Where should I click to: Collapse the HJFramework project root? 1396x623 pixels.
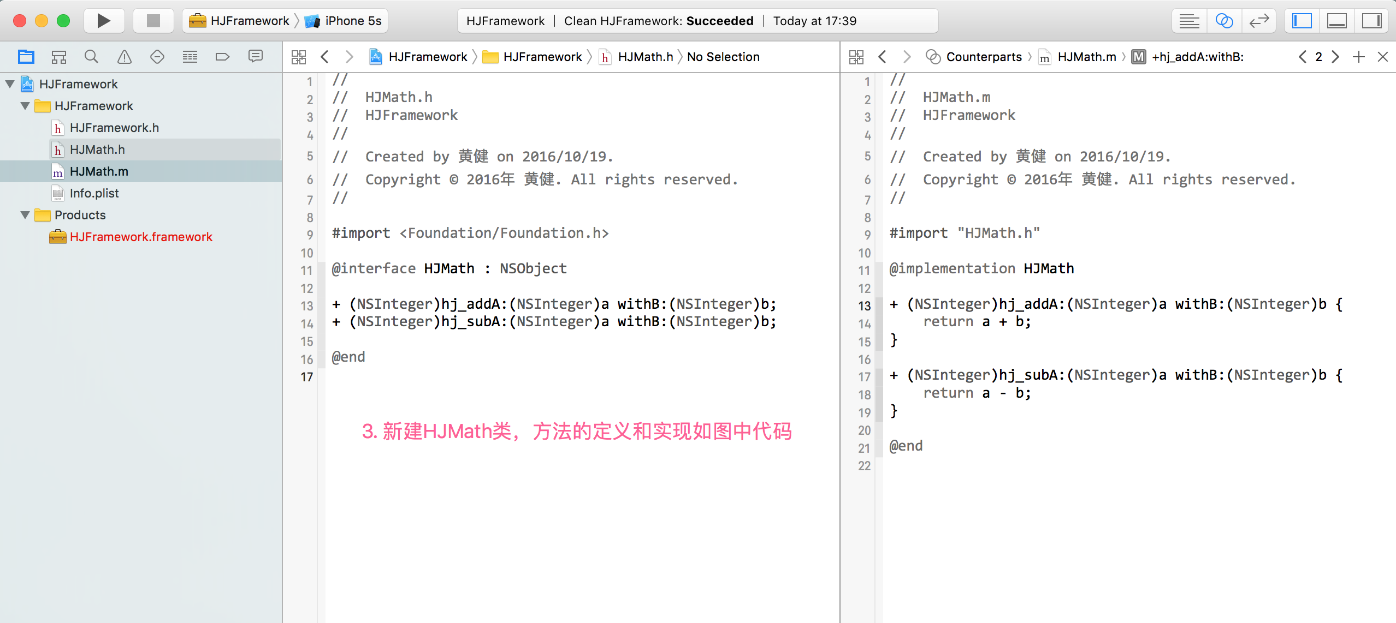[10, 84]
